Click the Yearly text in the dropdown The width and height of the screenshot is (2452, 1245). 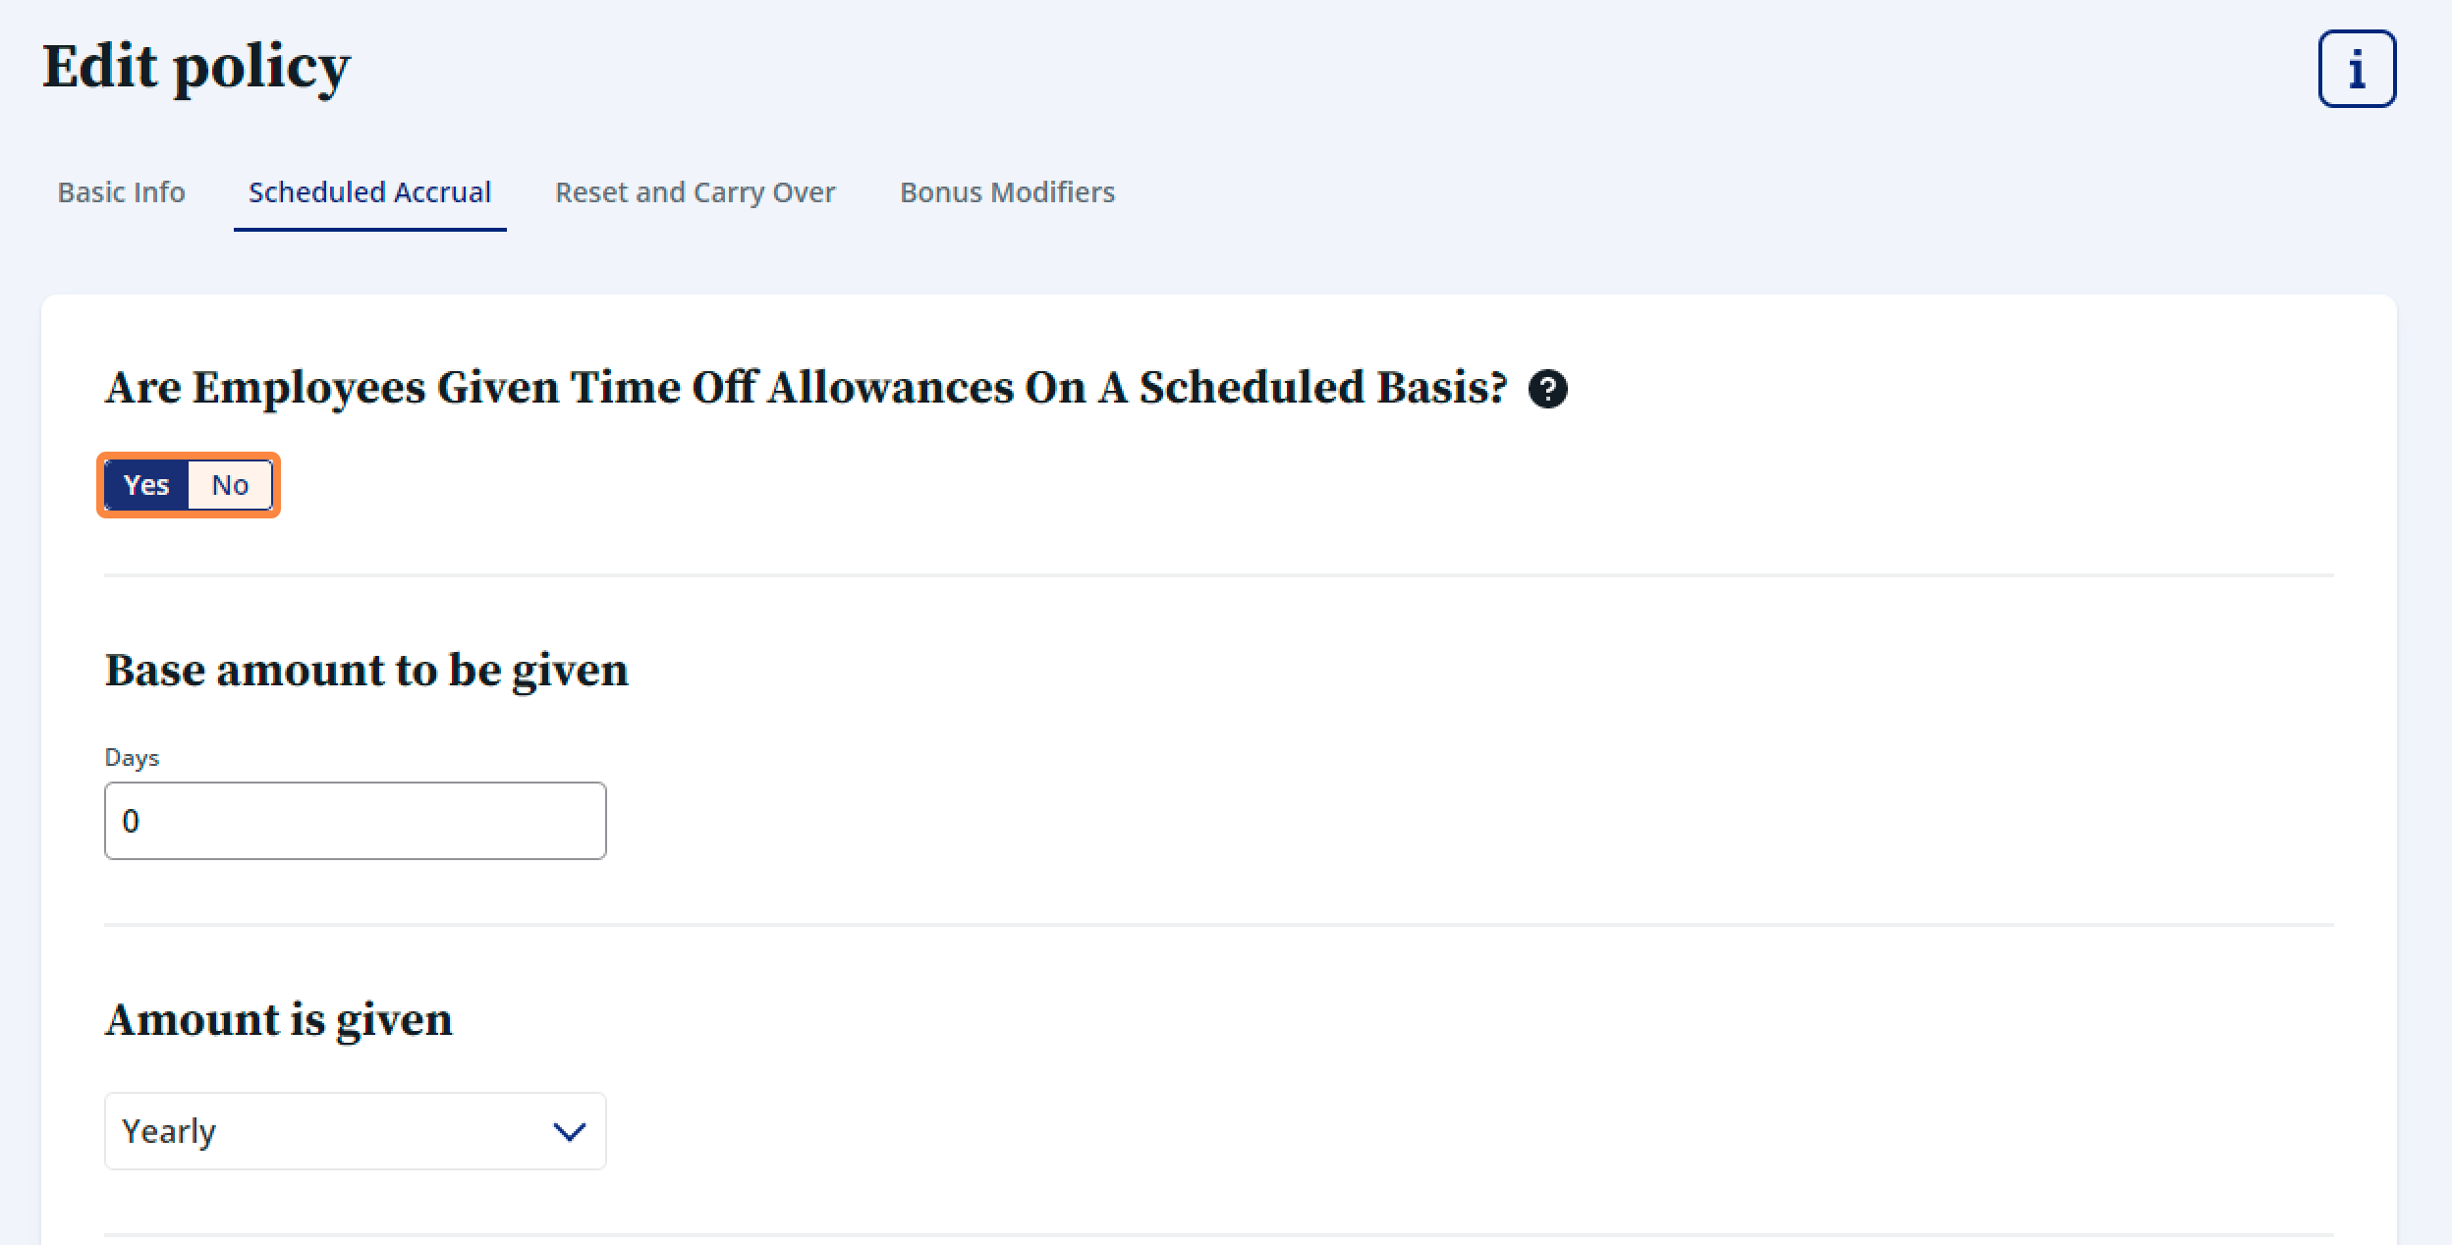pos(169,1132)
